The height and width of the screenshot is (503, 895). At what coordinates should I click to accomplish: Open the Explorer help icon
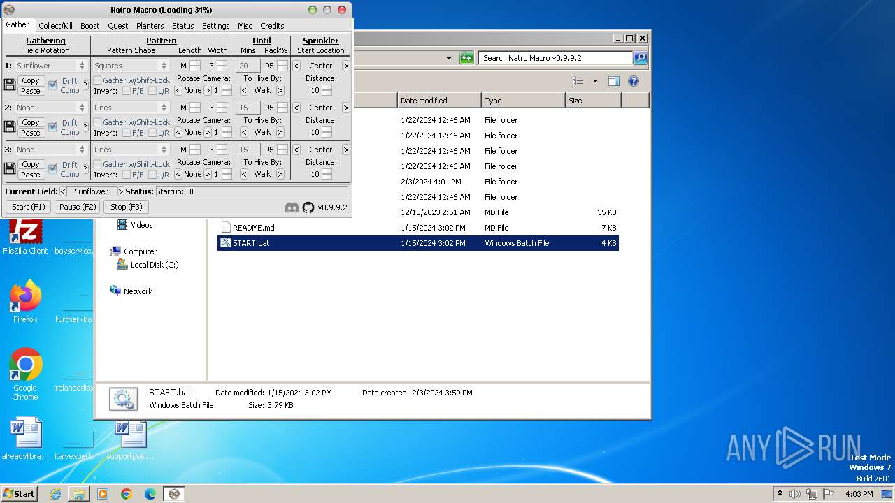633,81
